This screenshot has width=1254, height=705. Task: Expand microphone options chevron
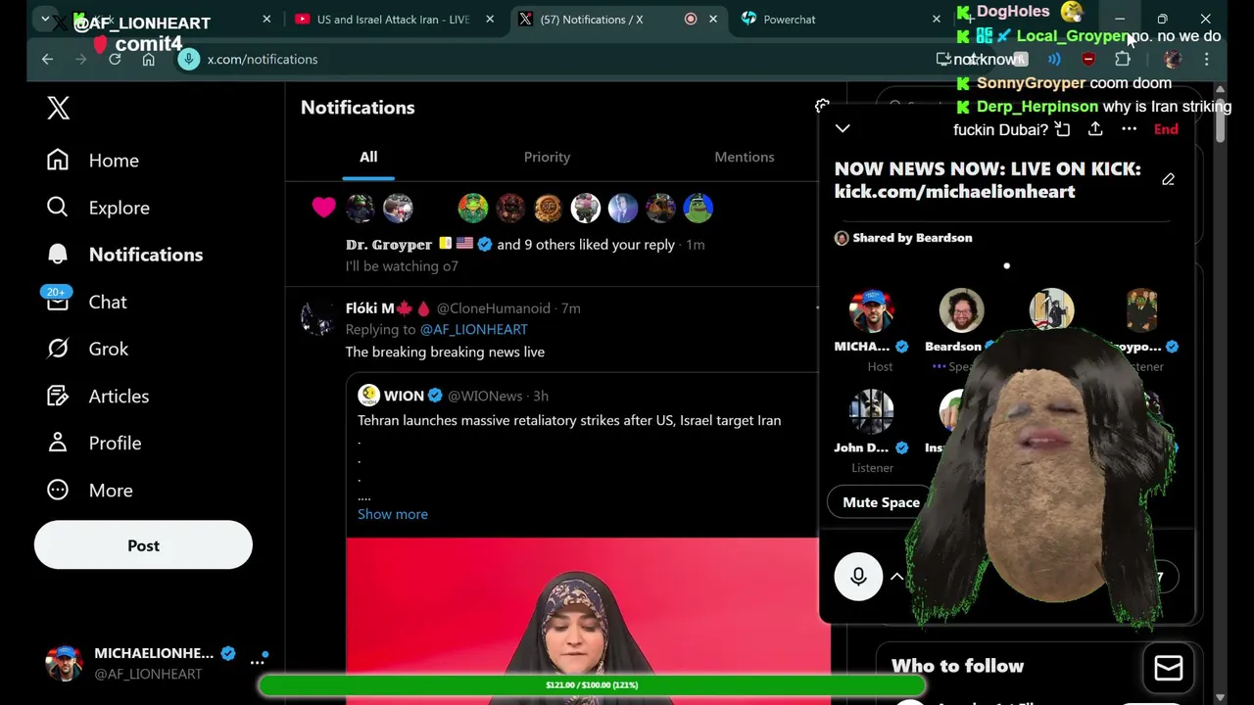coord(896,577)
